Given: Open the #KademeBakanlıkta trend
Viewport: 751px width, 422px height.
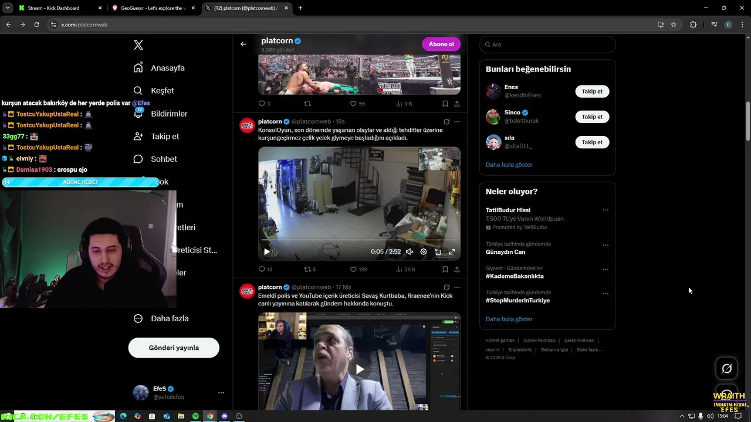Looking at the screenshot, I should click(515, 276).
